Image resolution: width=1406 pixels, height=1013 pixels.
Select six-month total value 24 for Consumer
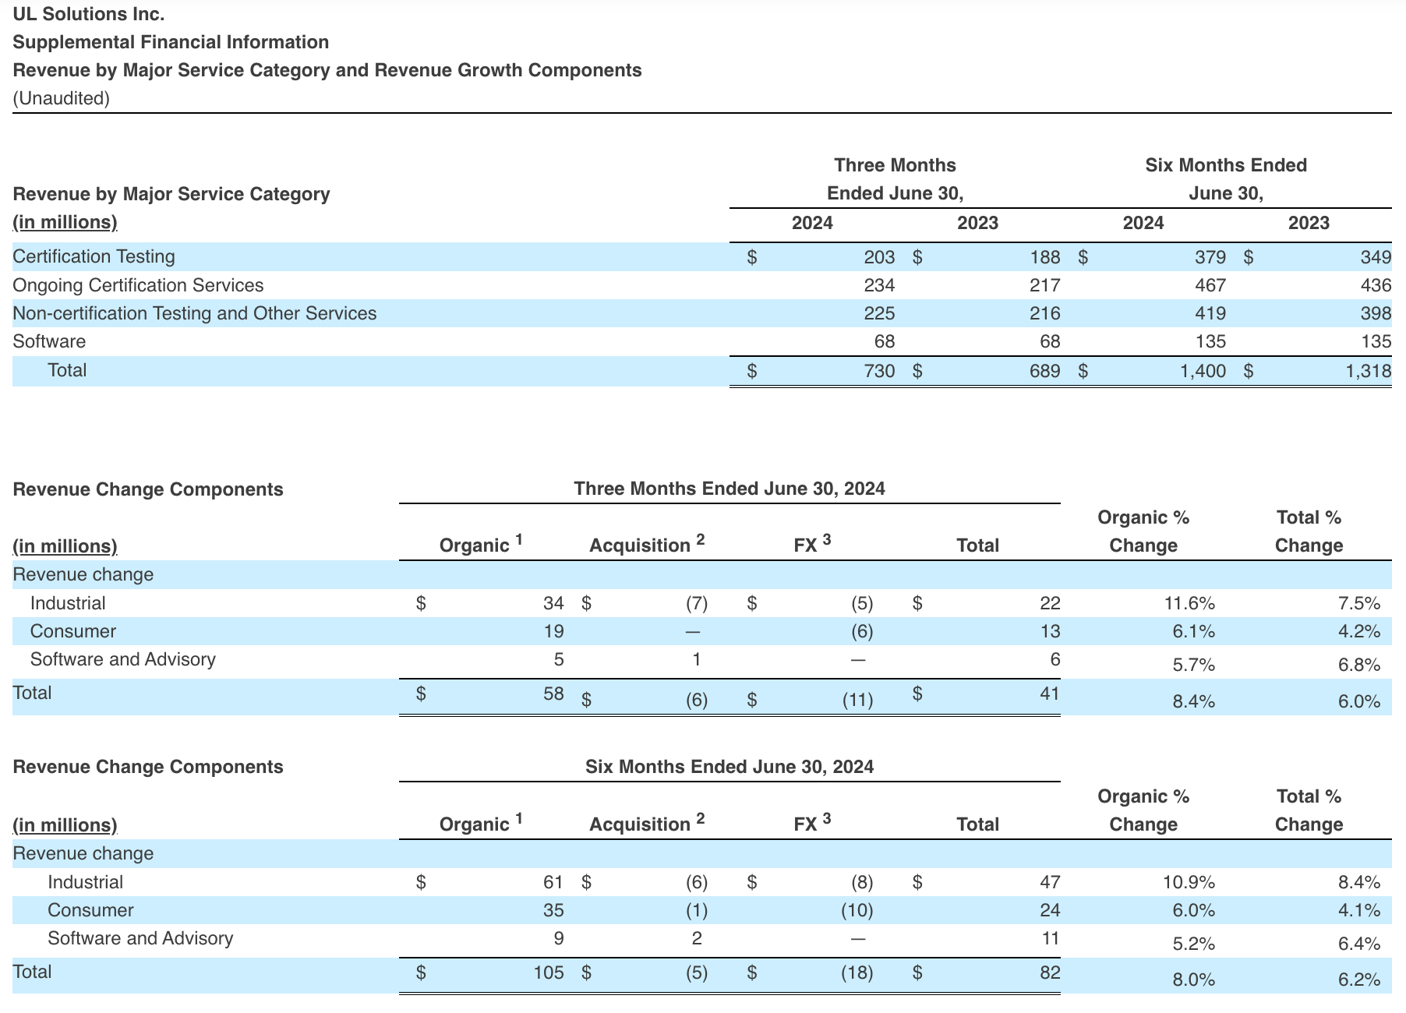coord(1050,910)
